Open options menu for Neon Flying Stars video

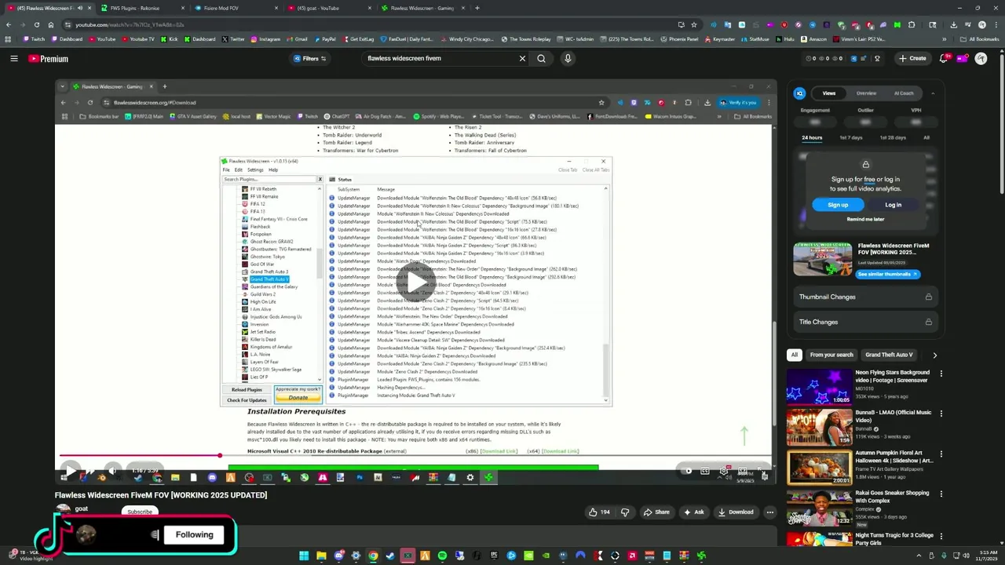click(x=941, y=374)
